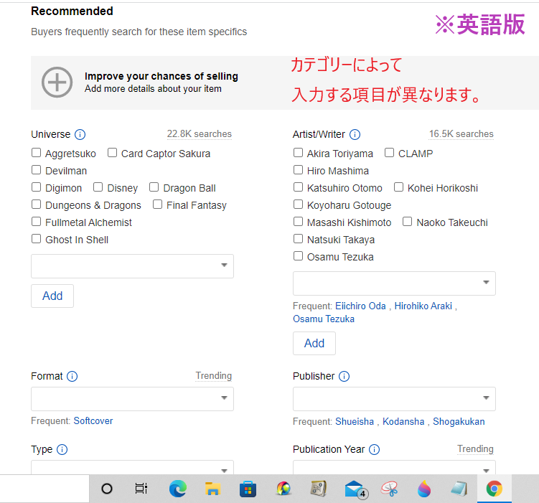The height and width of the screenshot is (503, 539).
Task: Select the Dragon Ball checkbox
Action: coord(154,187)
